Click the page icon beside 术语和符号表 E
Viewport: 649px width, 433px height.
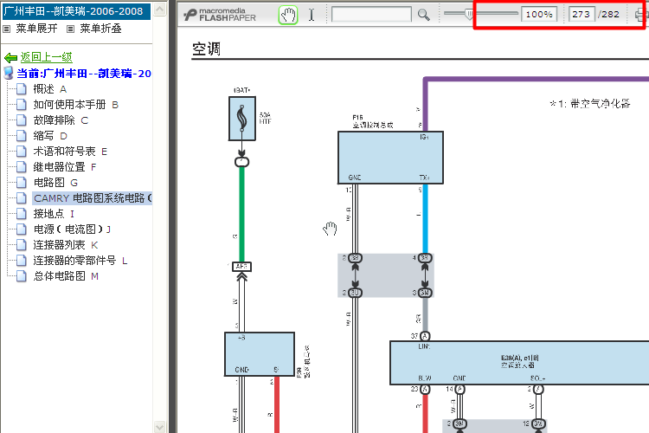click(22, 152)
